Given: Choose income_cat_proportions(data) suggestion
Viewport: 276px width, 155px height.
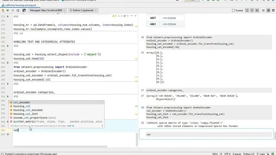Looking at the screenshot, I should tap(56, 118).
